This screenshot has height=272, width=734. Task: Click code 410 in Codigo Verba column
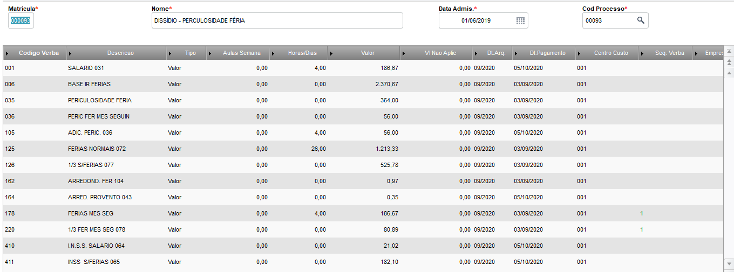(x=10, y=246)
